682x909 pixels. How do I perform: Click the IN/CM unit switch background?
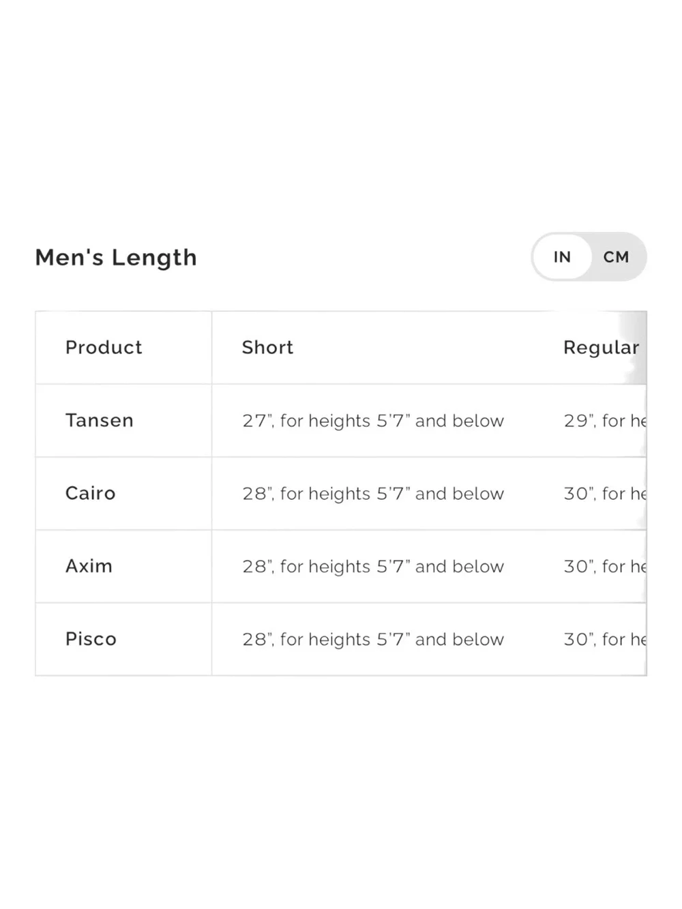pyautogui.click(x=589, y=257)
